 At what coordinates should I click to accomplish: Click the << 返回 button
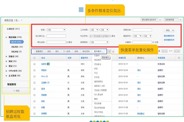[x=16, y=91]
